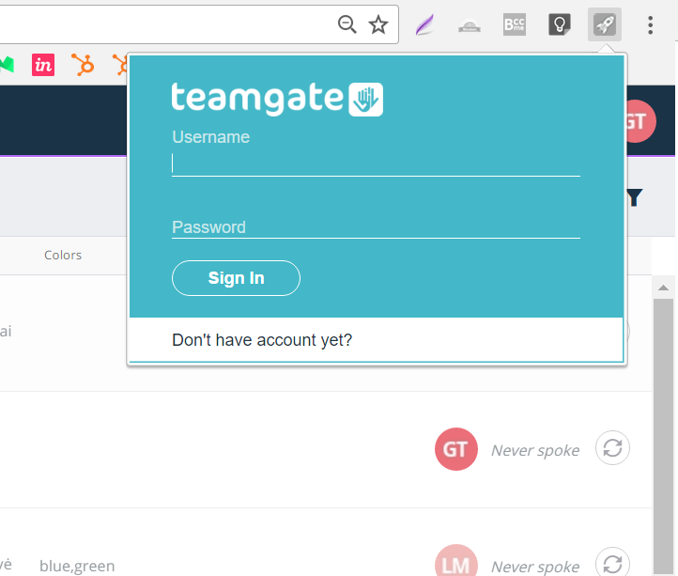Focus the Username input field

click(376, 164)
